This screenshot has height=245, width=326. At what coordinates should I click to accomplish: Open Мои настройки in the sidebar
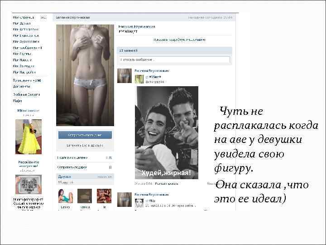(x=24, y=72)
